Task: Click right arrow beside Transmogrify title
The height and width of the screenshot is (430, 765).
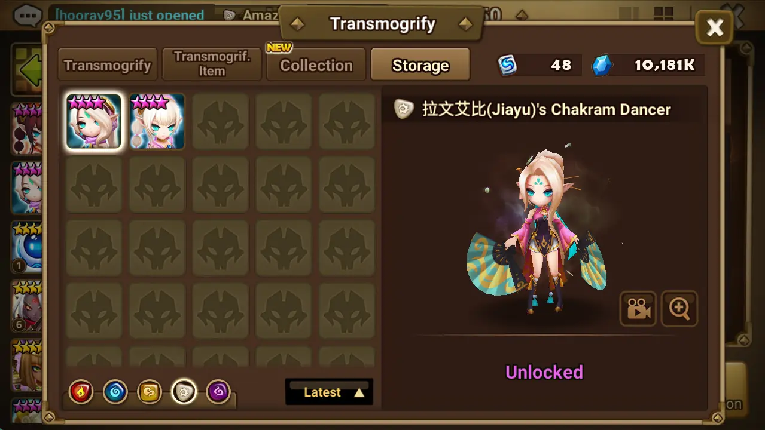Action: (465, 24)
